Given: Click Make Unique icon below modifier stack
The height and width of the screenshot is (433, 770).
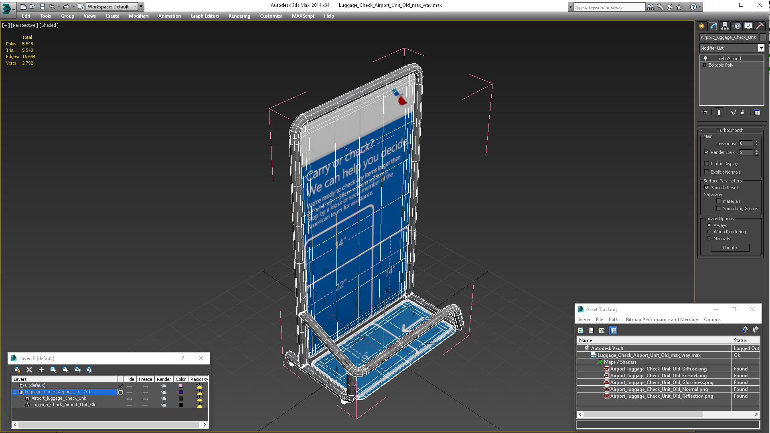Looking at the screenshot, I should tap(733, 112).
